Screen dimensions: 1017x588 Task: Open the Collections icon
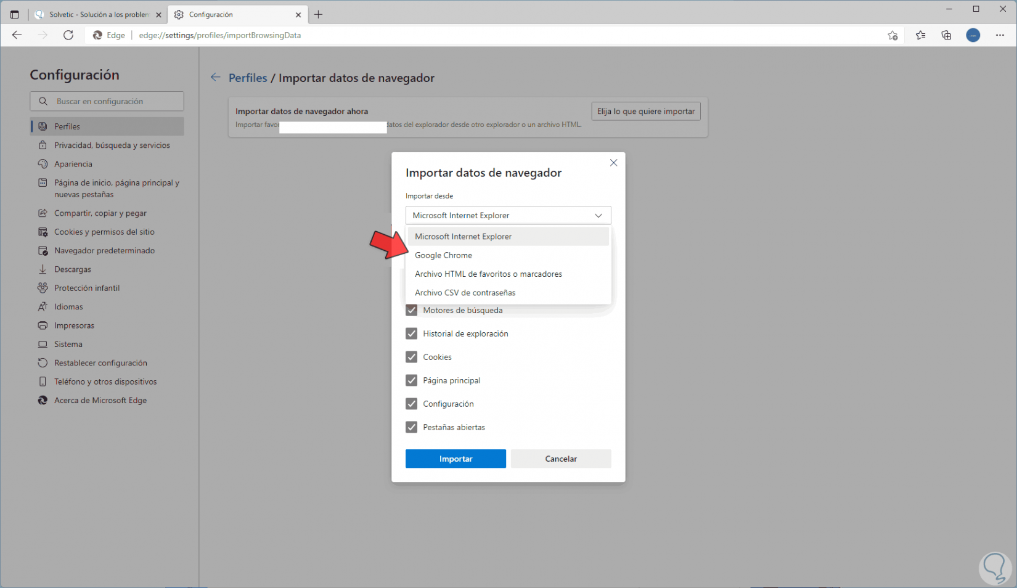point(946,35)
